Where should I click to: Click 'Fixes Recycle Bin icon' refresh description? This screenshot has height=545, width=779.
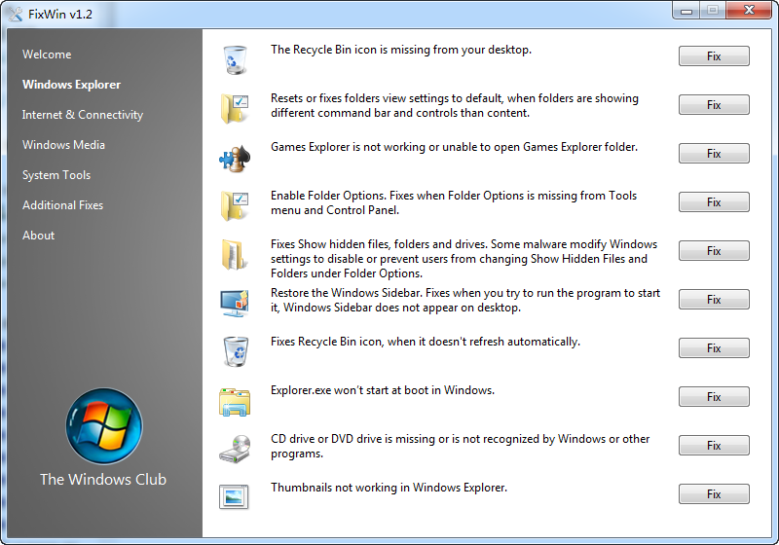click(426, 342)
